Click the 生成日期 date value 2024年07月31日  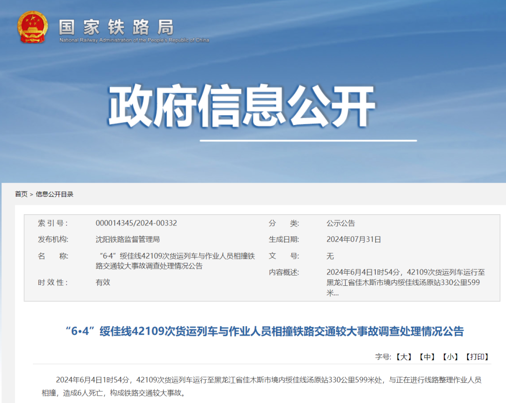click(x=354, y=239)
